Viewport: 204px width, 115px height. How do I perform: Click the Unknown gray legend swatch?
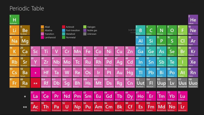click(x=85, y=34)
